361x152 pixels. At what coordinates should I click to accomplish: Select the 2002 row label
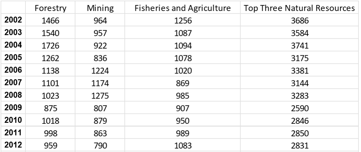coord(13,20)
